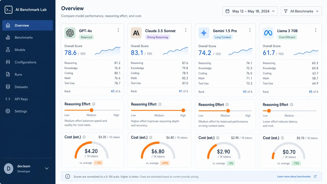Click the Configurations sliders icon
327x184 pixels.
[x=8, y=62]
